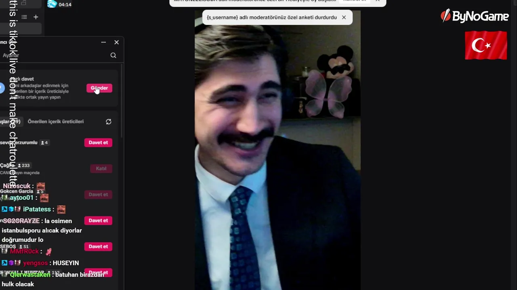This screenshot has height=290, width=517.
Task: Click chat username Nizoscuk
Action: click(x=17, y=186)
